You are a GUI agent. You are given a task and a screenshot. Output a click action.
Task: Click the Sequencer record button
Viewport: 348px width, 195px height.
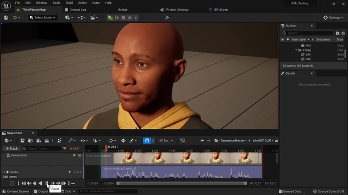(x=12, y=183)
